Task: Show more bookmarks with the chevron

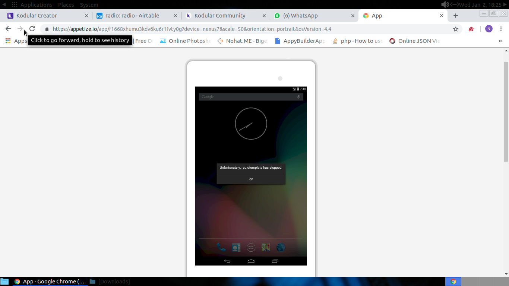Action: coord(500,41)
